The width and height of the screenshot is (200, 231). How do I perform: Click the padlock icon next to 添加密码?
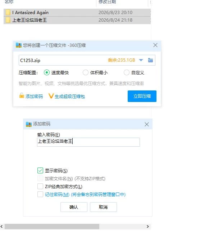[x=22, y=95]
